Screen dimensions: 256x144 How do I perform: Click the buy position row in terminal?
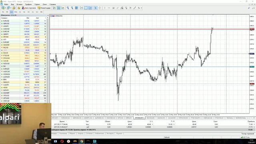(x=153, y=124)
